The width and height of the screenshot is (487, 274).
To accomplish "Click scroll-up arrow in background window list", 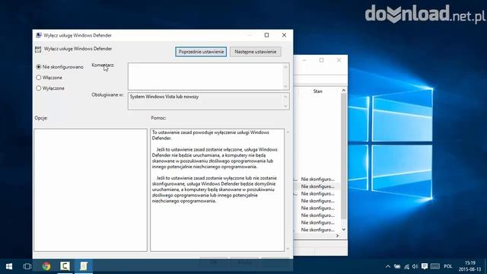I will [343, 91].
